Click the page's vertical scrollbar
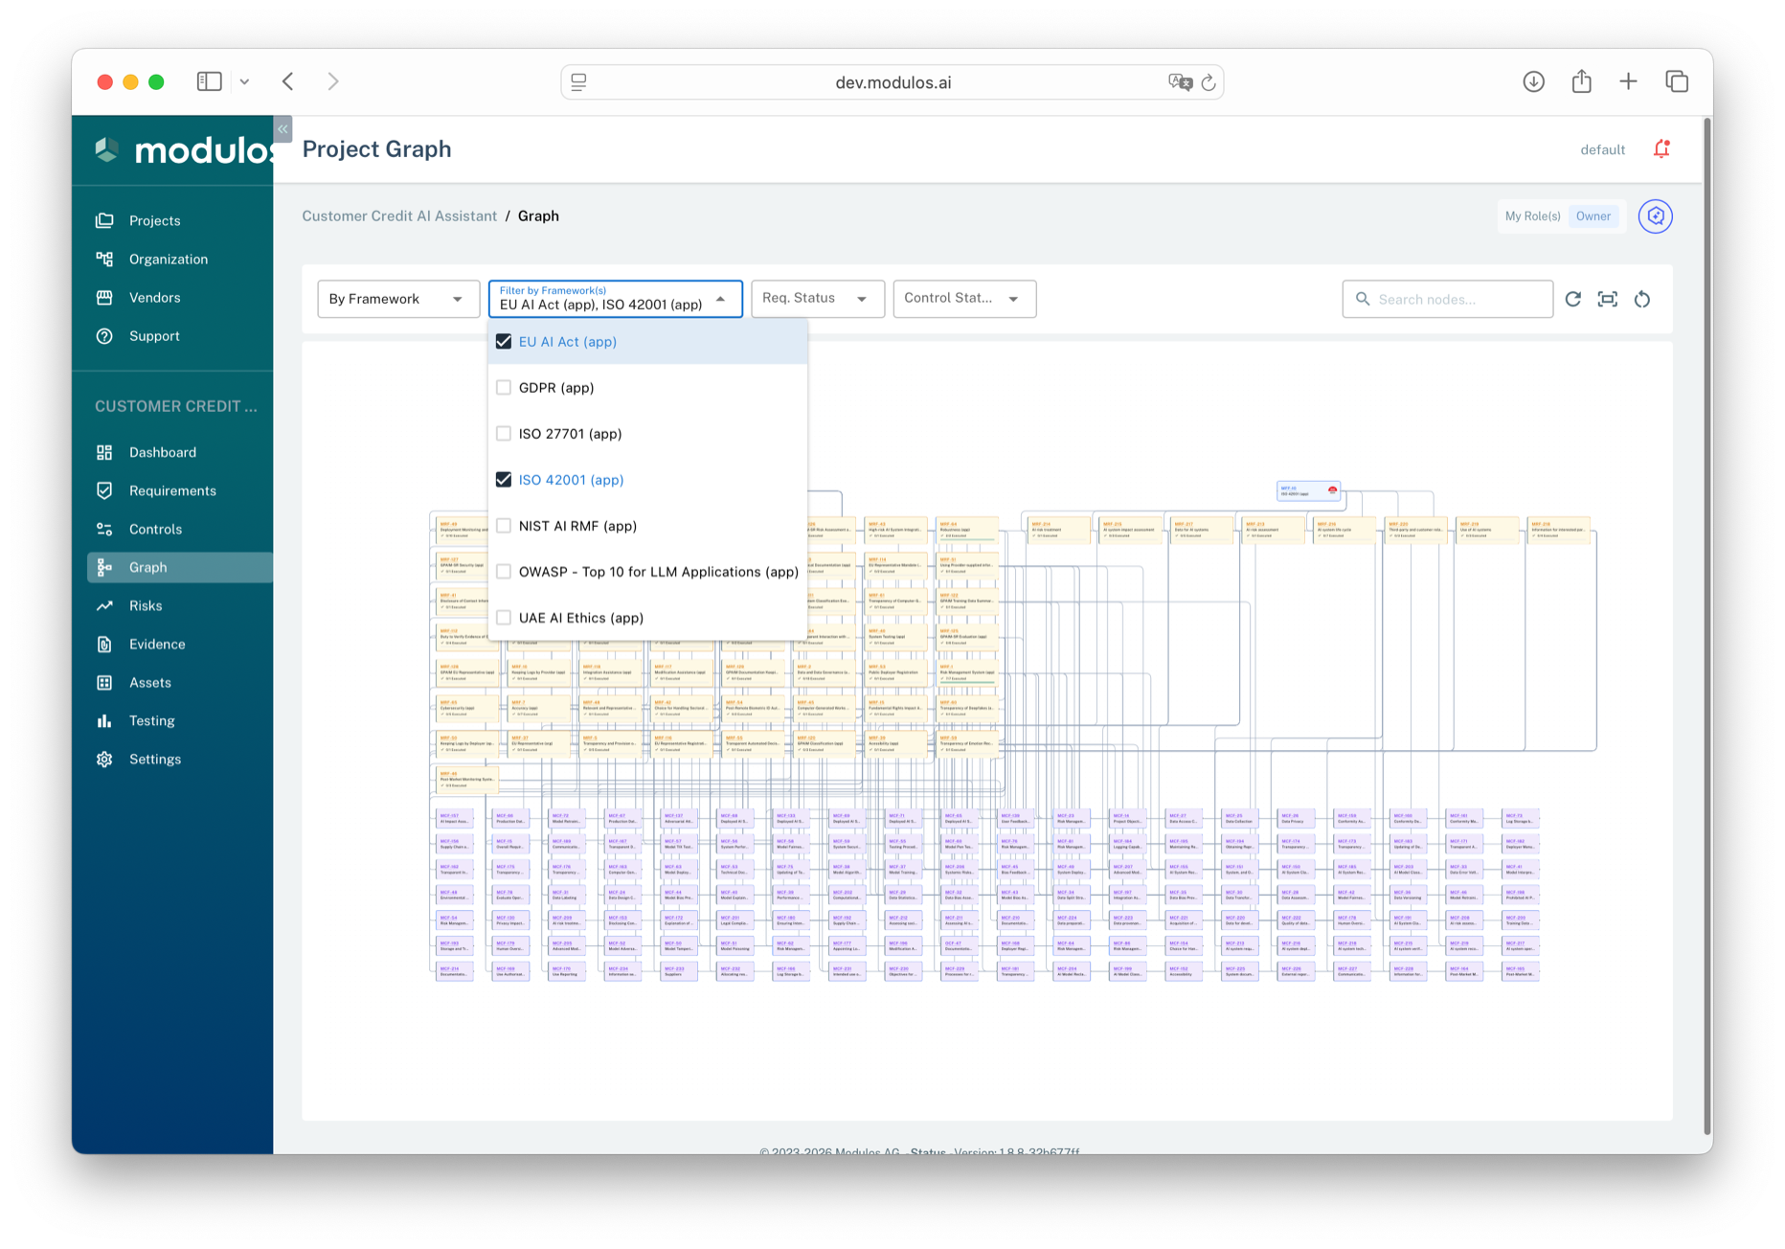1785x1249 pixels. click(x=1706, y=623)
